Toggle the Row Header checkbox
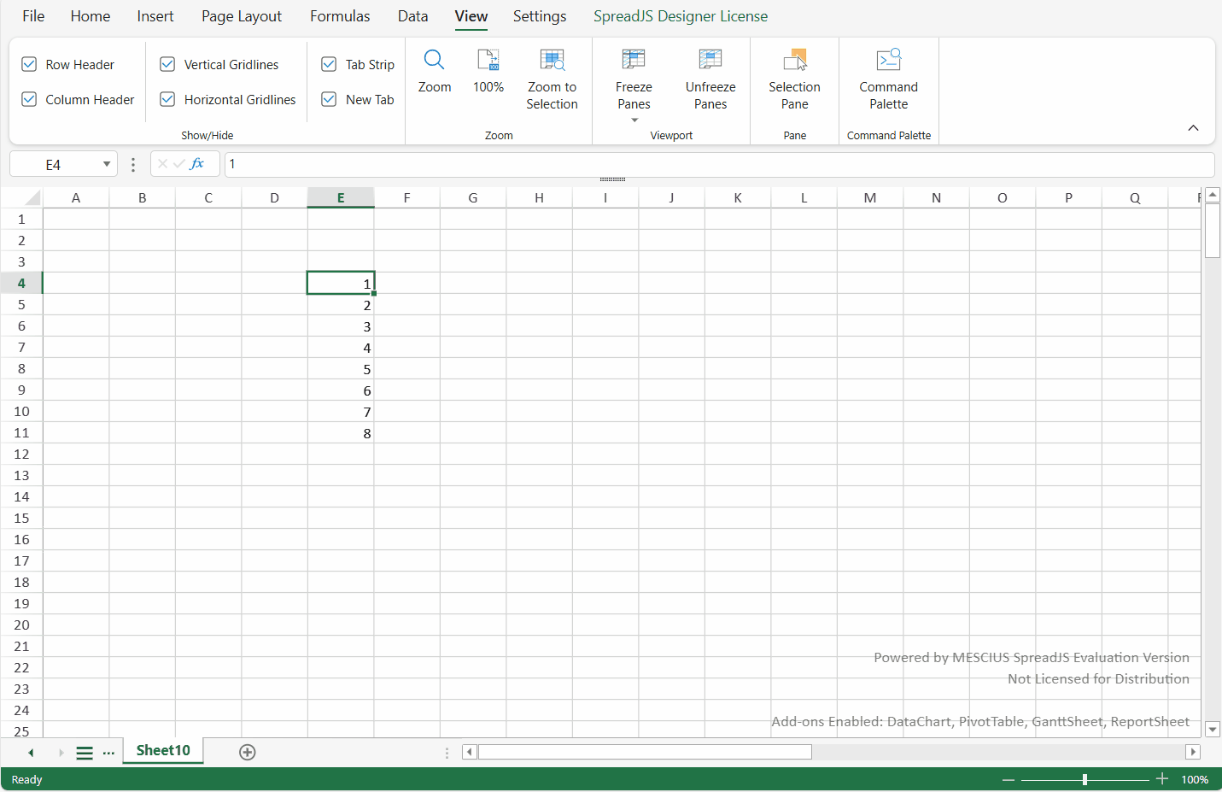Screen dimensions: 1222x792 point(29,64)
